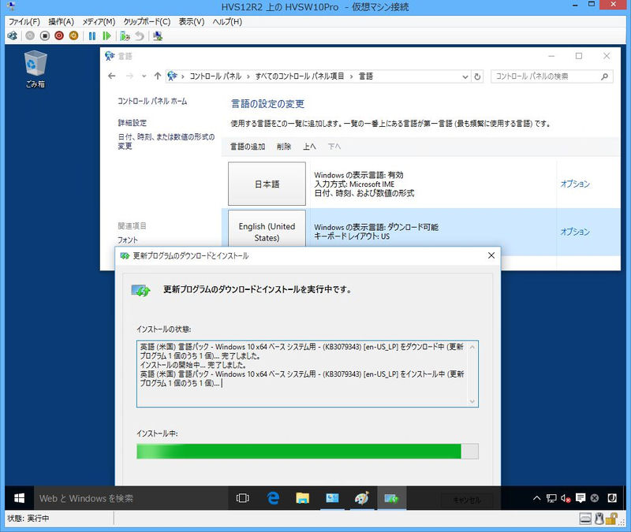Open the 表示(V) menu
This screenshot has height=532, width=631.
[x=192, y=22]
